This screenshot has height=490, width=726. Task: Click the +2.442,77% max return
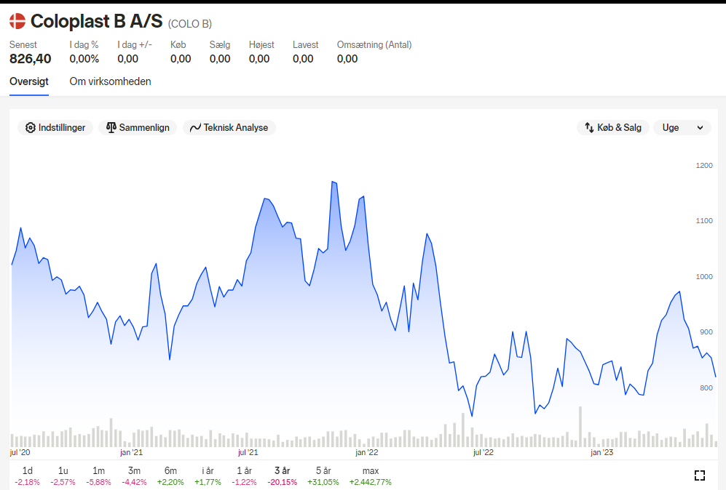click(371, 482)
